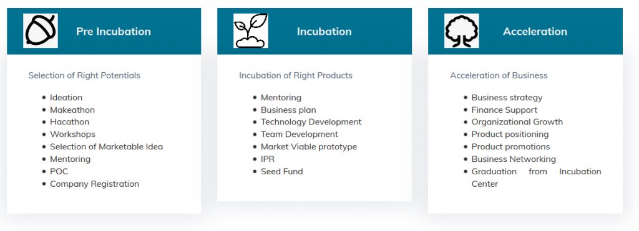
Task: Select the Acceleration header title
Action: click(x=535, y=31)
